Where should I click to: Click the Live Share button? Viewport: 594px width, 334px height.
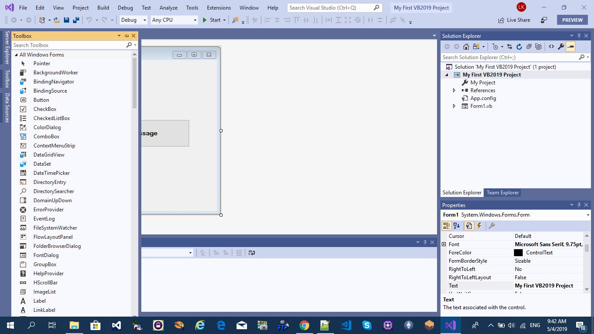pyautogui.click(x=514, y=20)
